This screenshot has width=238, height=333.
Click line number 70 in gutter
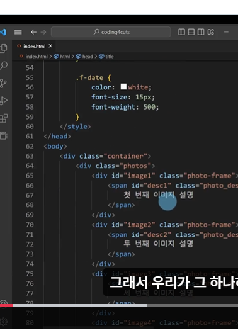coord(30,225)
